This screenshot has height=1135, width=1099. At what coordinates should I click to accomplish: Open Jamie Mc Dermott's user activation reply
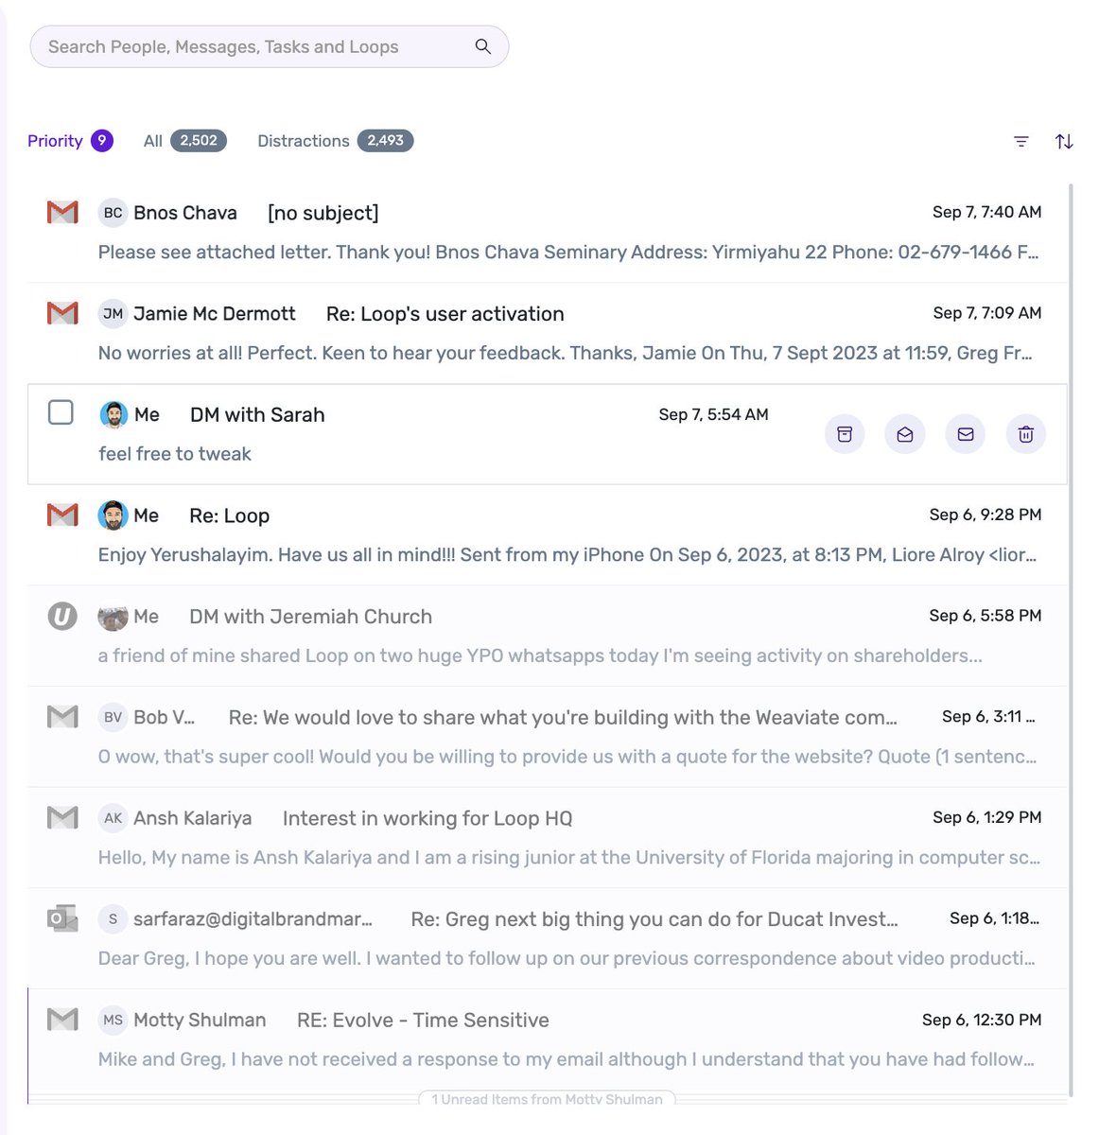(444, 313)
